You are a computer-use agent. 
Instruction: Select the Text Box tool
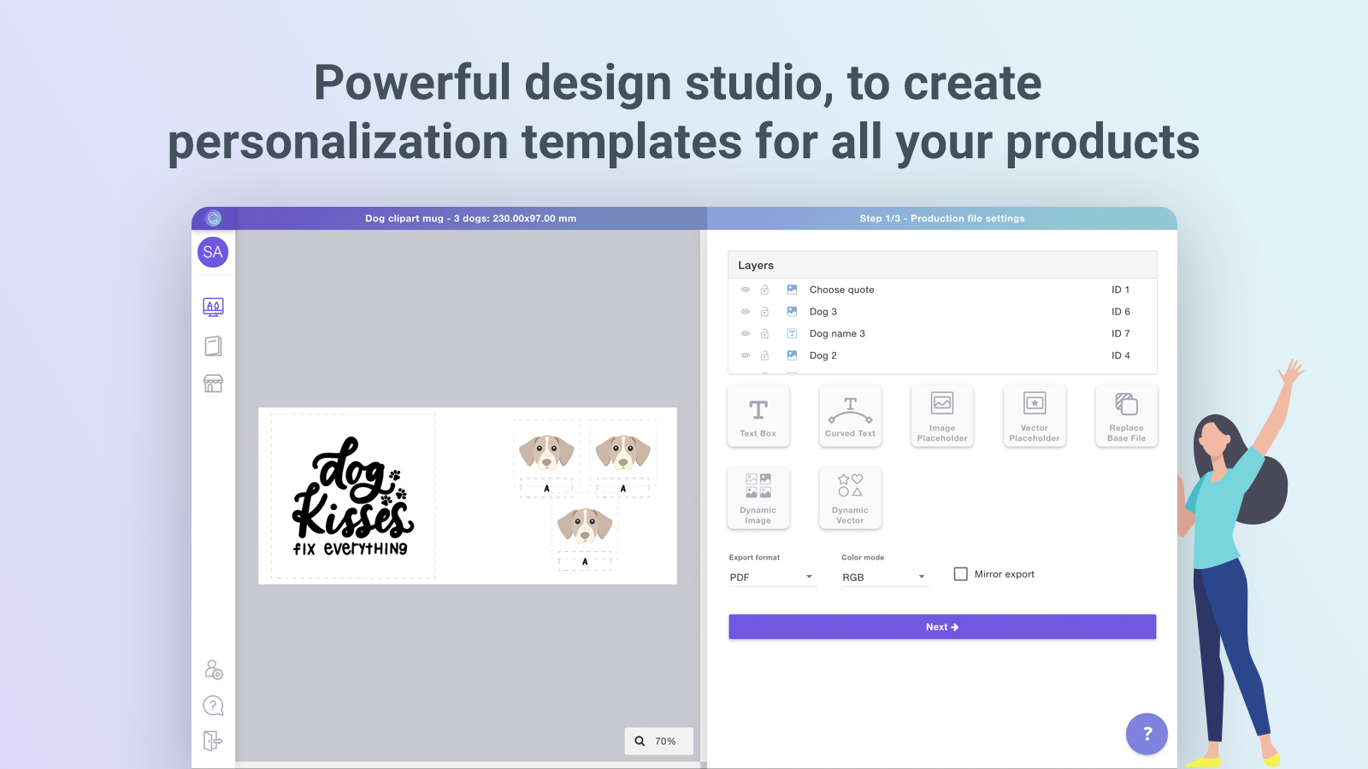(758, 416)
